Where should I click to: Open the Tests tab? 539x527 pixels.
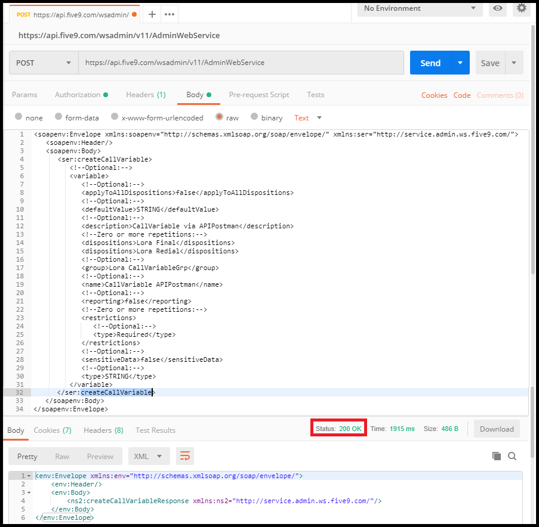point(316,95)
